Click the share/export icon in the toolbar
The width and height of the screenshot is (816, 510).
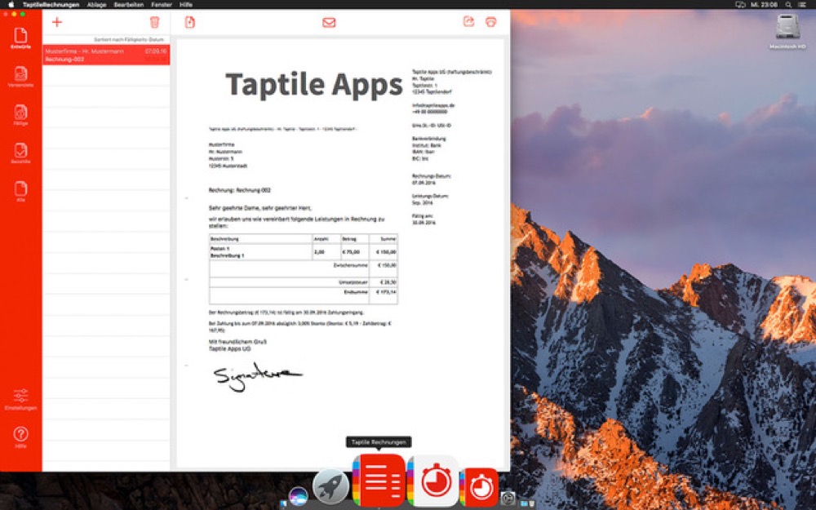(x=468, y=22)
